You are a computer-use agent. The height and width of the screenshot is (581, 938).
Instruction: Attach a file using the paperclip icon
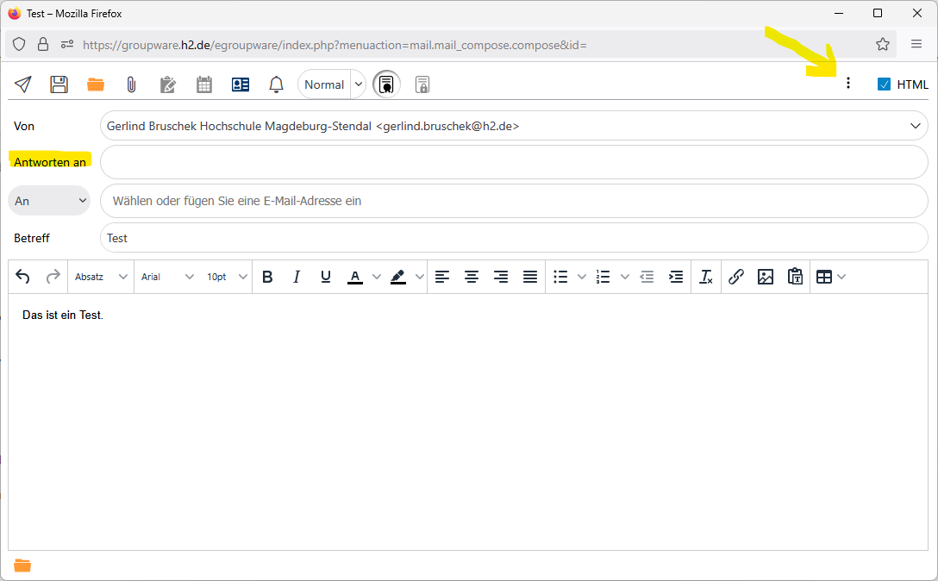pyautogui.click(x=131, y=84)
